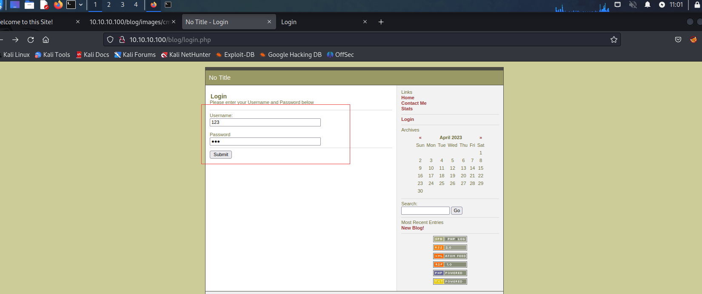Focus the Firefox window in the taskbar
This screenshot has height=294, width=702.
pos(154,5)
